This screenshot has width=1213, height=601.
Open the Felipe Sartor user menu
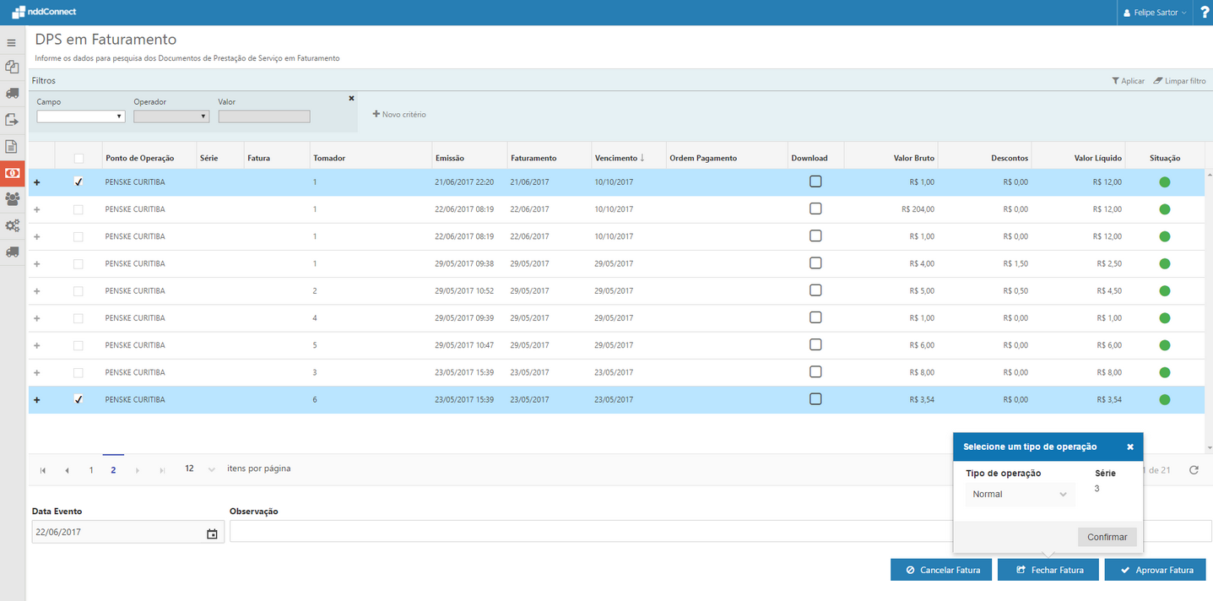click(x=1155, y=13)
